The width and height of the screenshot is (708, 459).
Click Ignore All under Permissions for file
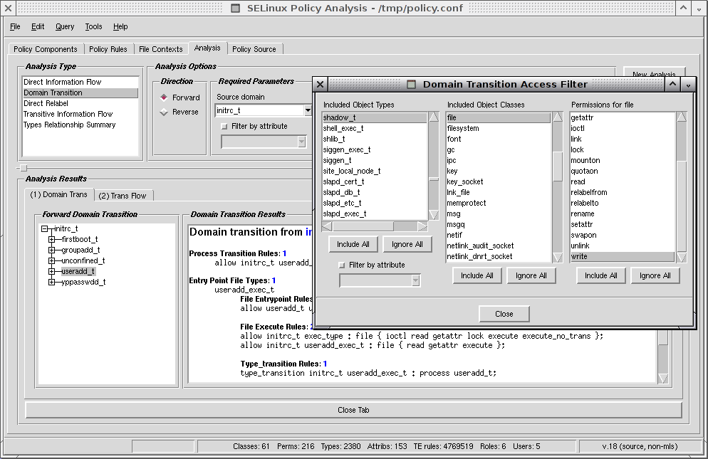655,276
